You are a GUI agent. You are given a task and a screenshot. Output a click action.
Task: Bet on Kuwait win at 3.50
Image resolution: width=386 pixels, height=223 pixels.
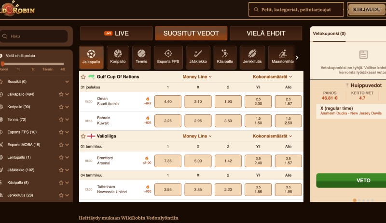coord(228,121)
